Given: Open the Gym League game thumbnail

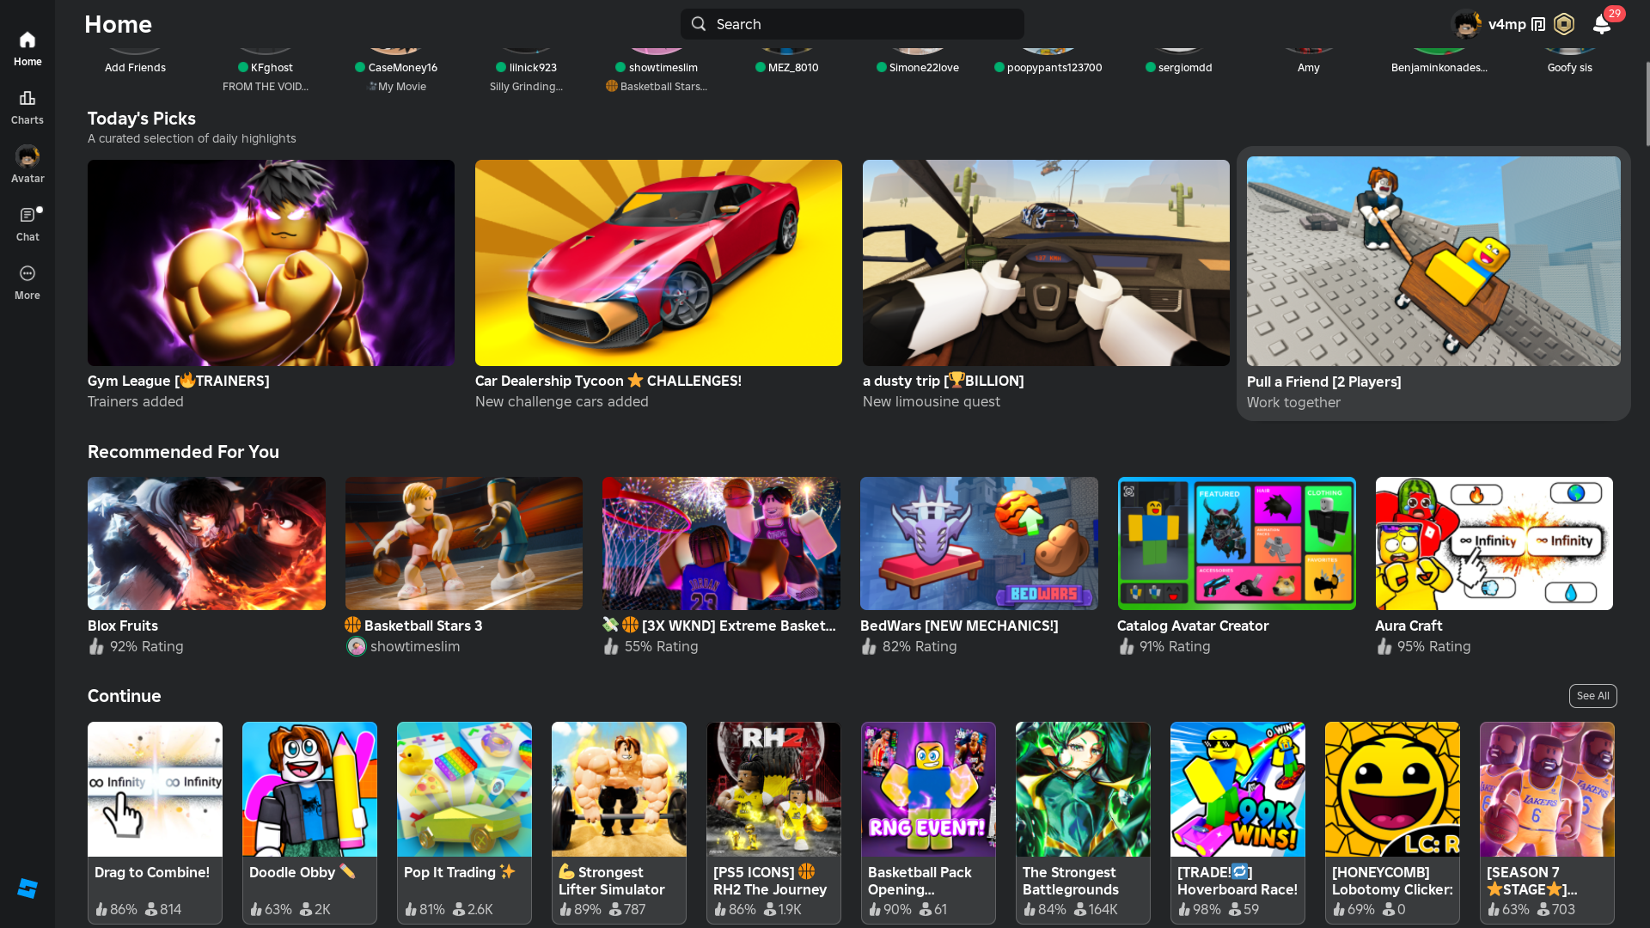Looking at the screenshot, I should pos(271,263).
